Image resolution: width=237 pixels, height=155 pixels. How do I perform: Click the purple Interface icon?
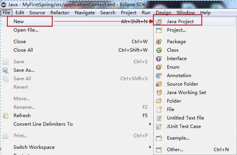coord(159,59)
